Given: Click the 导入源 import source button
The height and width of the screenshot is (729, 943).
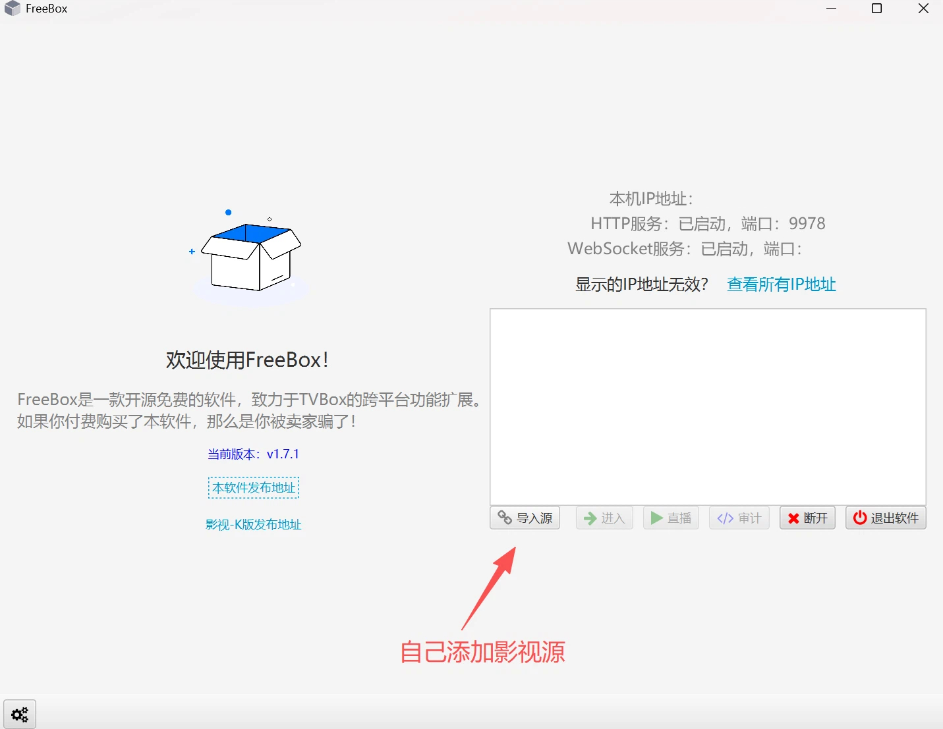Looking at the screenshot, I should click(525, 518).
